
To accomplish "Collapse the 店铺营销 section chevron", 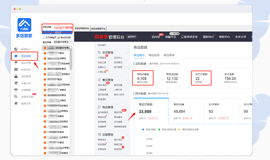I will point(127,134).
